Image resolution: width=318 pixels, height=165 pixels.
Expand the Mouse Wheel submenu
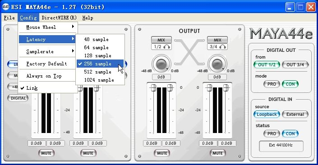(x=48, y=27)
